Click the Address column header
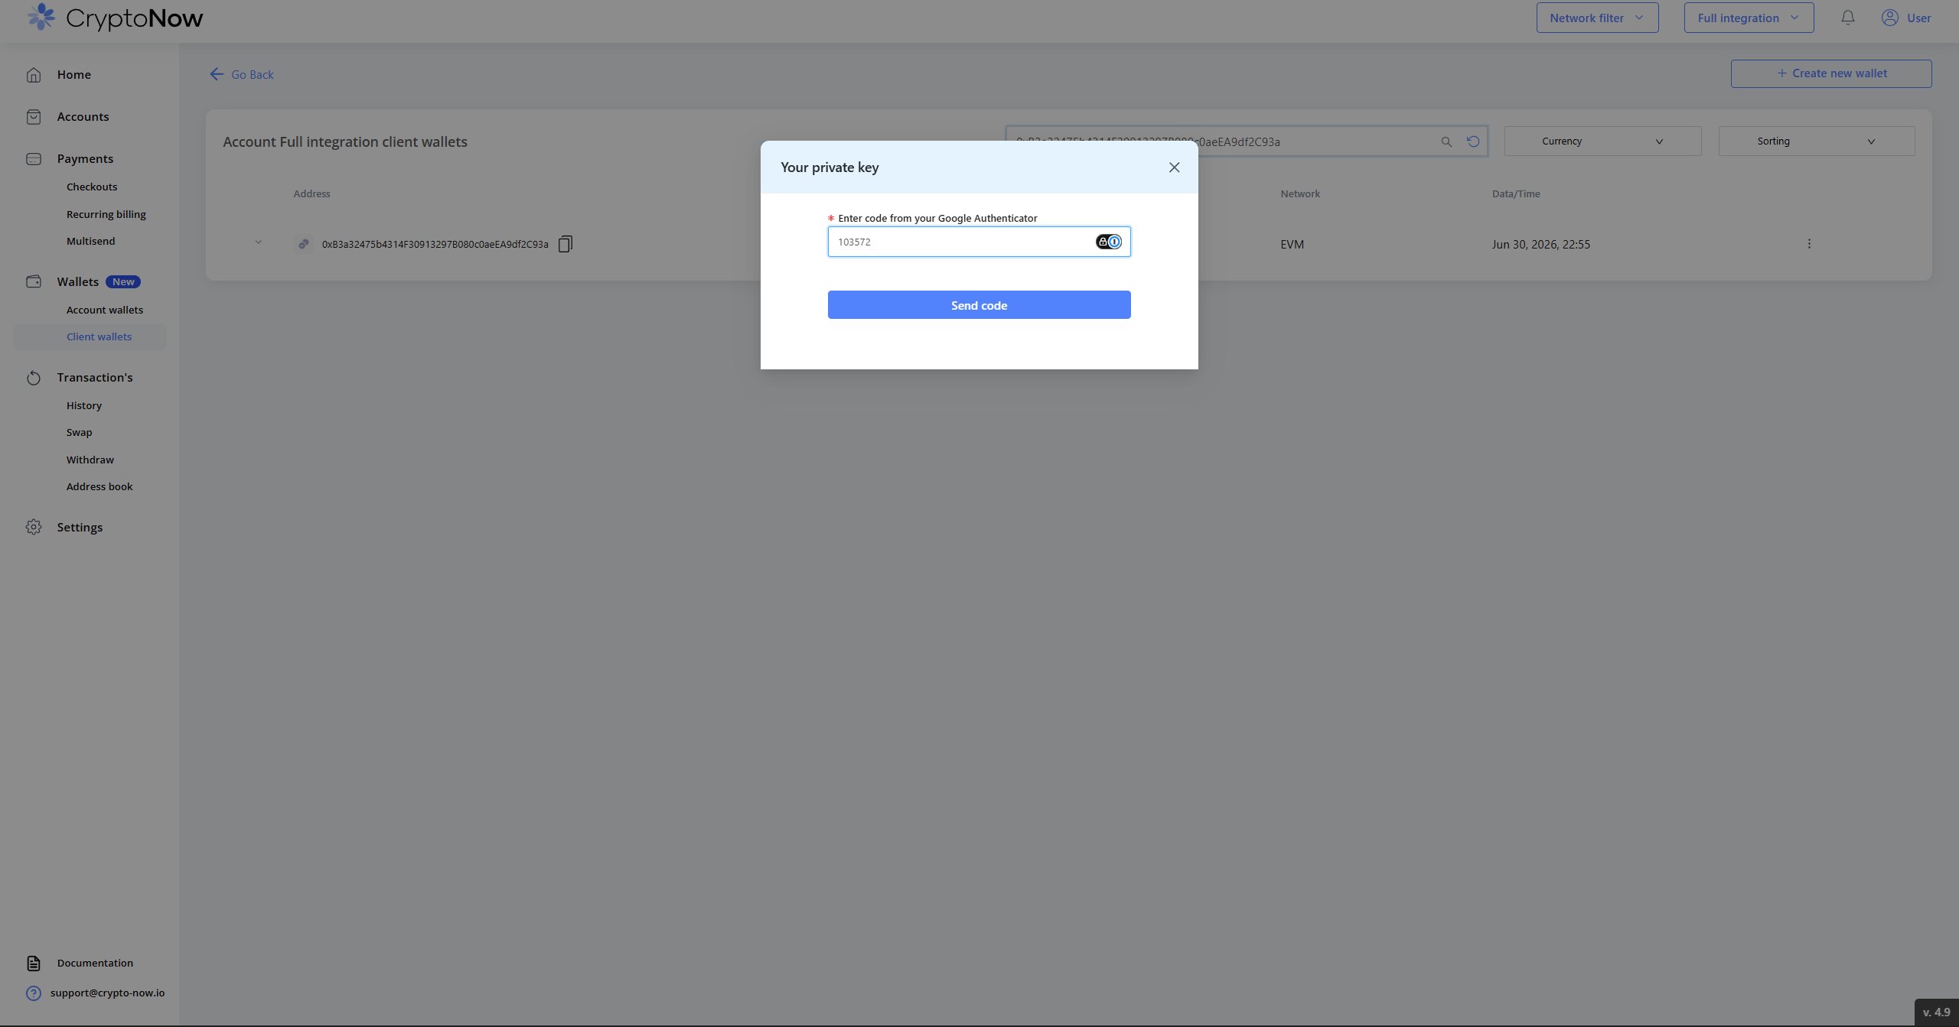This screenshot has height=1027, width=1959. [x=312, y=193]
